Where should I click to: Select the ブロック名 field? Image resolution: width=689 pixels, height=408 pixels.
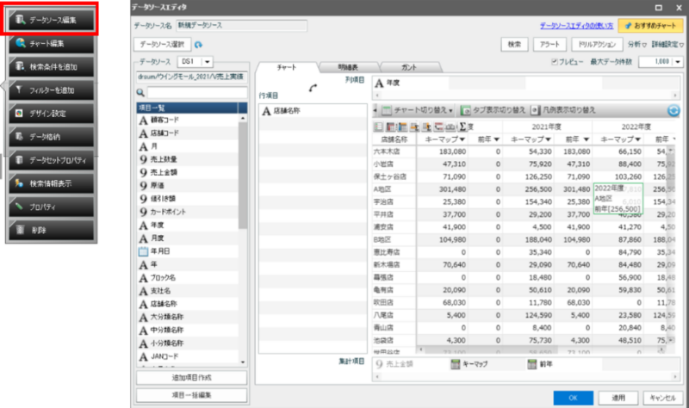pyautogui.click(x=189, y=277)
